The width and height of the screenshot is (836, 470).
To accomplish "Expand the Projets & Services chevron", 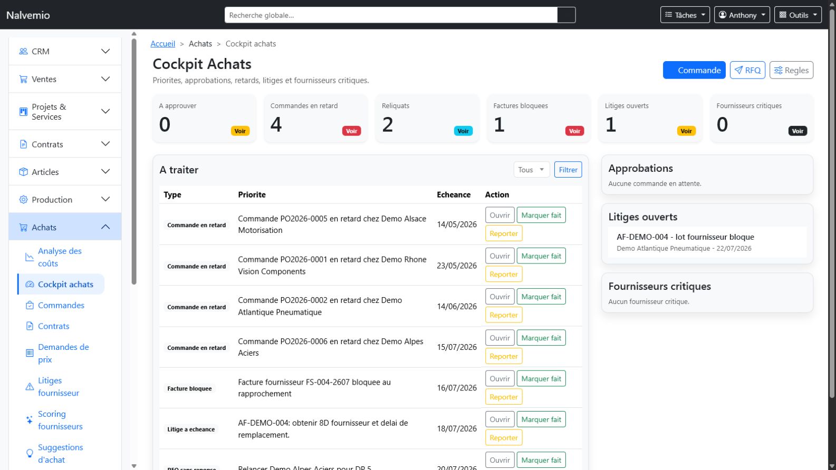I will pos(105,111).
